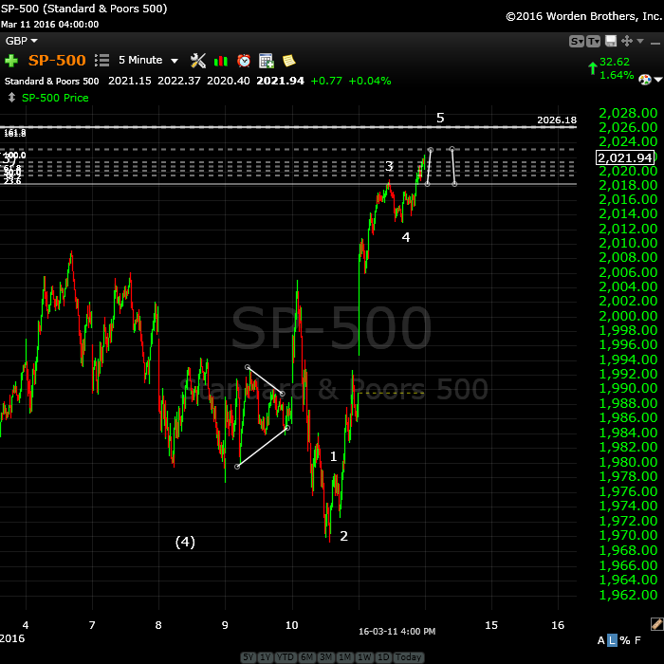The width and height of the screenshot is (664, 664).
Task: Switch chart range to 3M
Action: tap(325, 656)
